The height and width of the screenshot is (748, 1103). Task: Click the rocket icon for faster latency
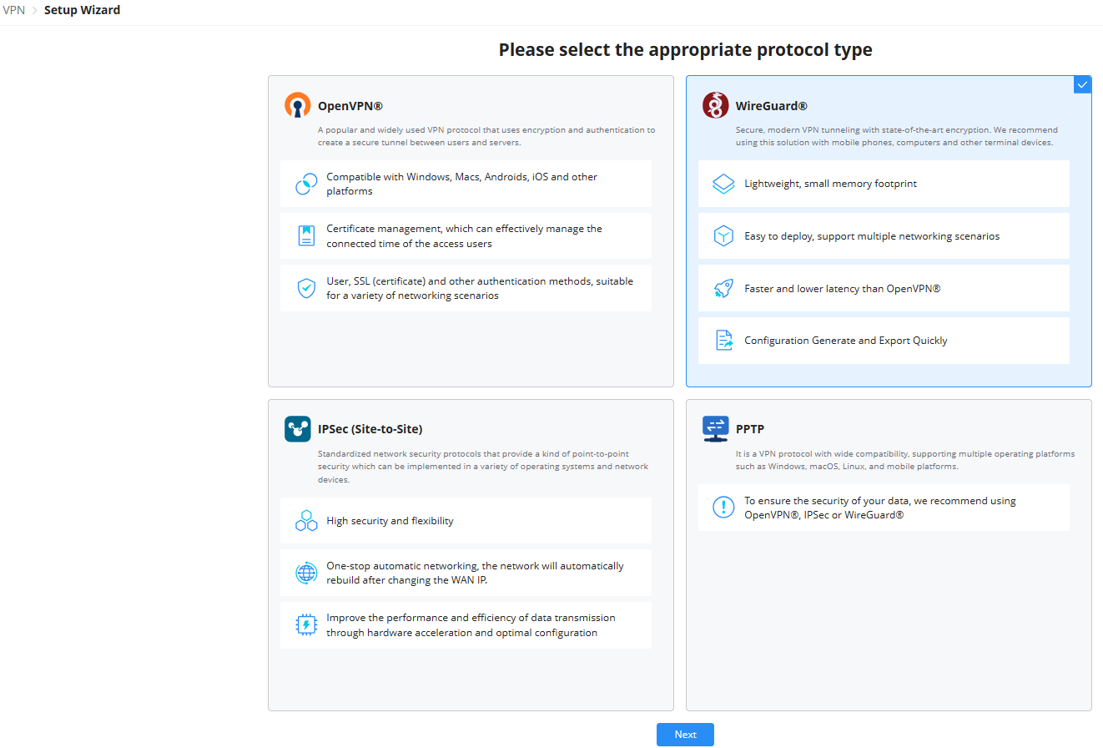coord(723,289)
